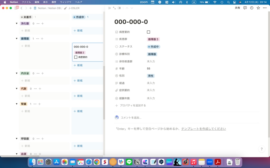Screen dimensions: 270x168
Task: Click 共有 share button
Action: [238, 8]
